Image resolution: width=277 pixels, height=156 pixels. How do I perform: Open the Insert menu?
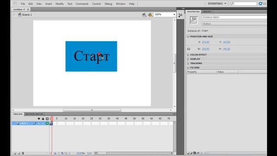click(48, 4)
